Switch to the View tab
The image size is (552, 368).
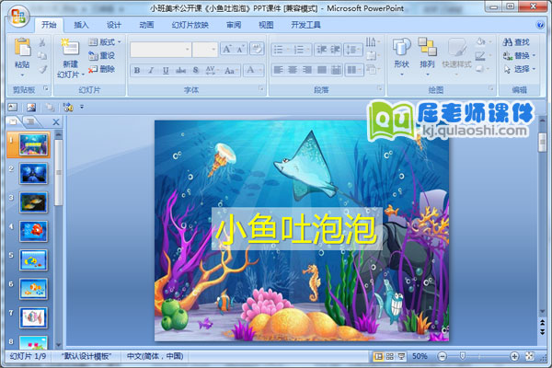(x=266, y=25)
